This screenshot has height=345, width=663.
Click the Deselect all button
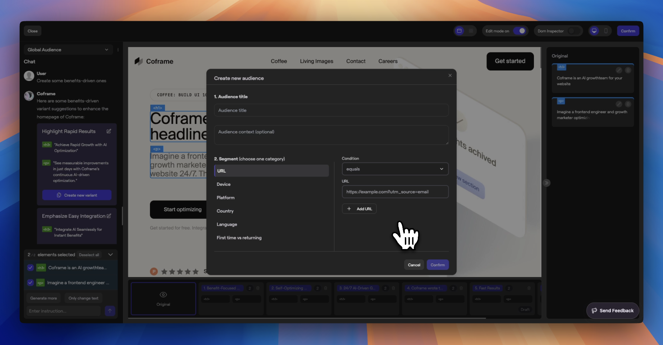[89, 255]
